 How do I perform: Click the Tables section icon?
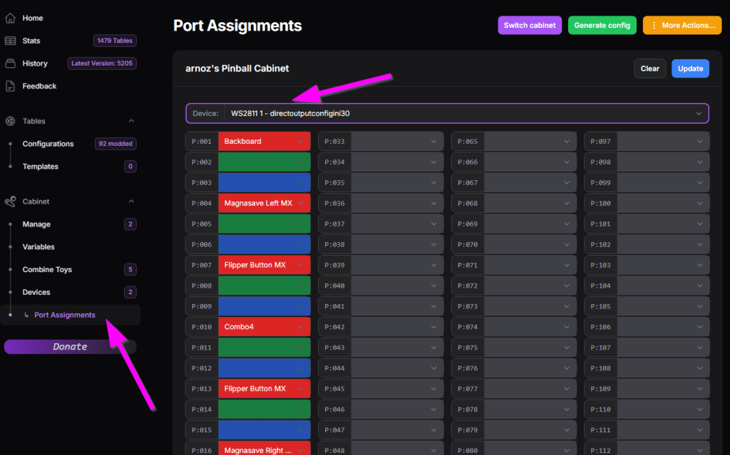(x=10, y=121)
